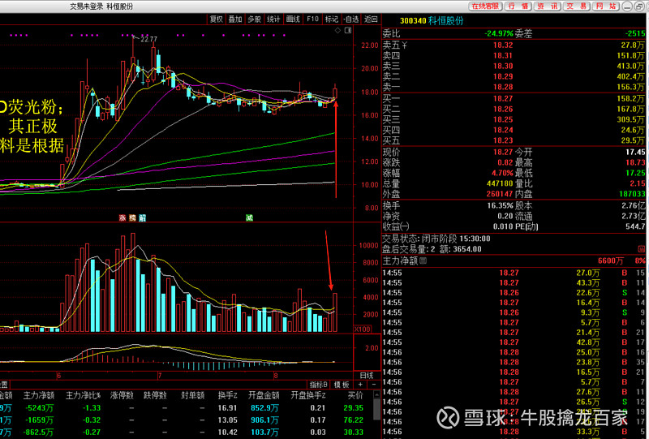
Task: Open the F10 company info
Action: 312,19
